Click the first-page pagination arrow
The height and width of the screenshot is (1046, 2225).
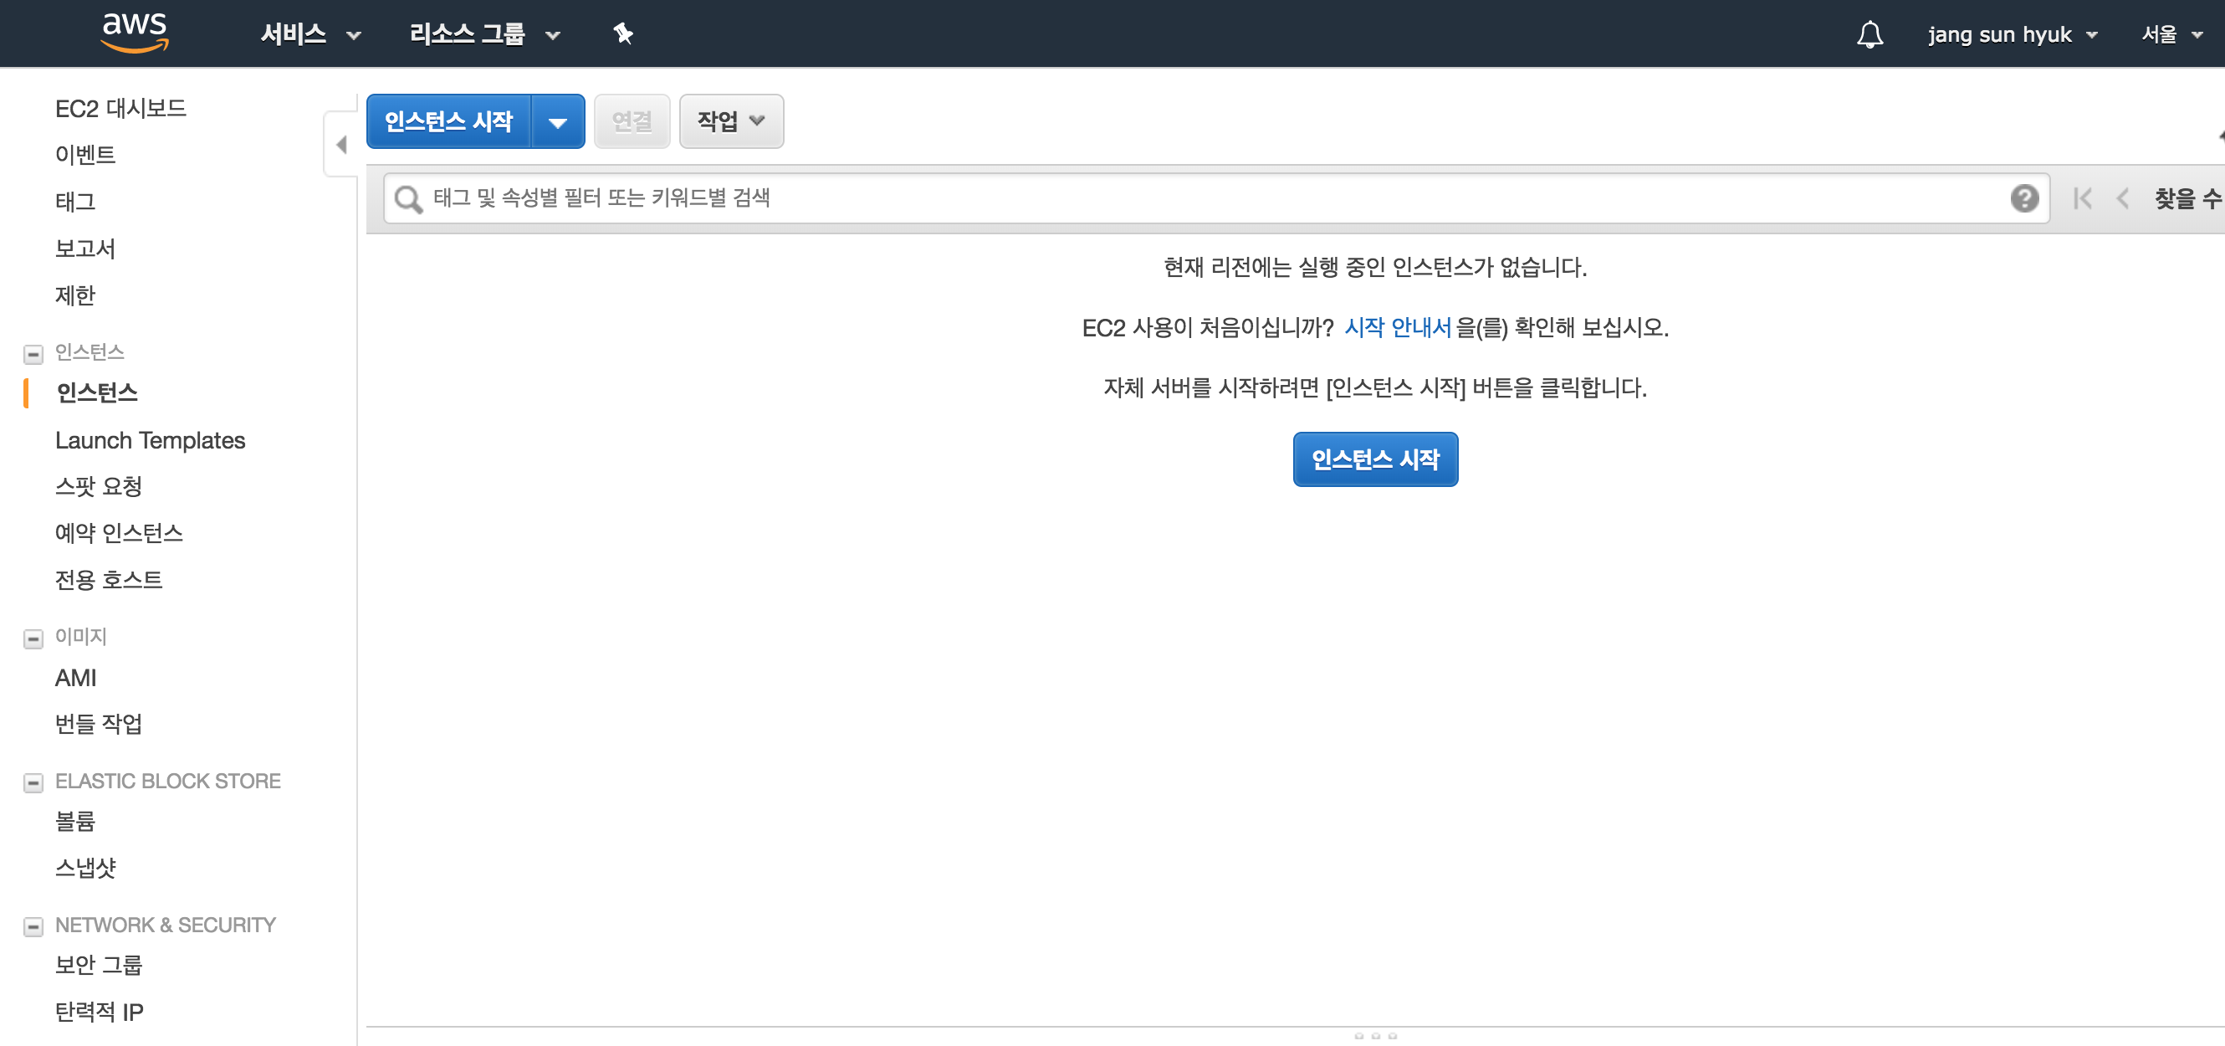(x=2084, y=197)
